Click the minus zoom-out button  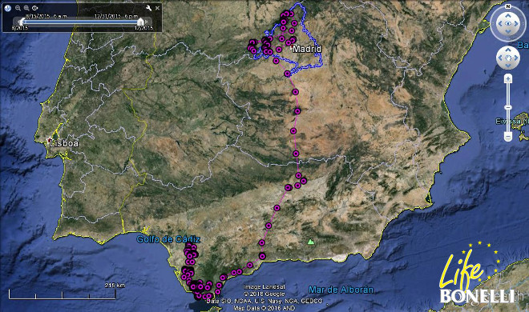508,136
